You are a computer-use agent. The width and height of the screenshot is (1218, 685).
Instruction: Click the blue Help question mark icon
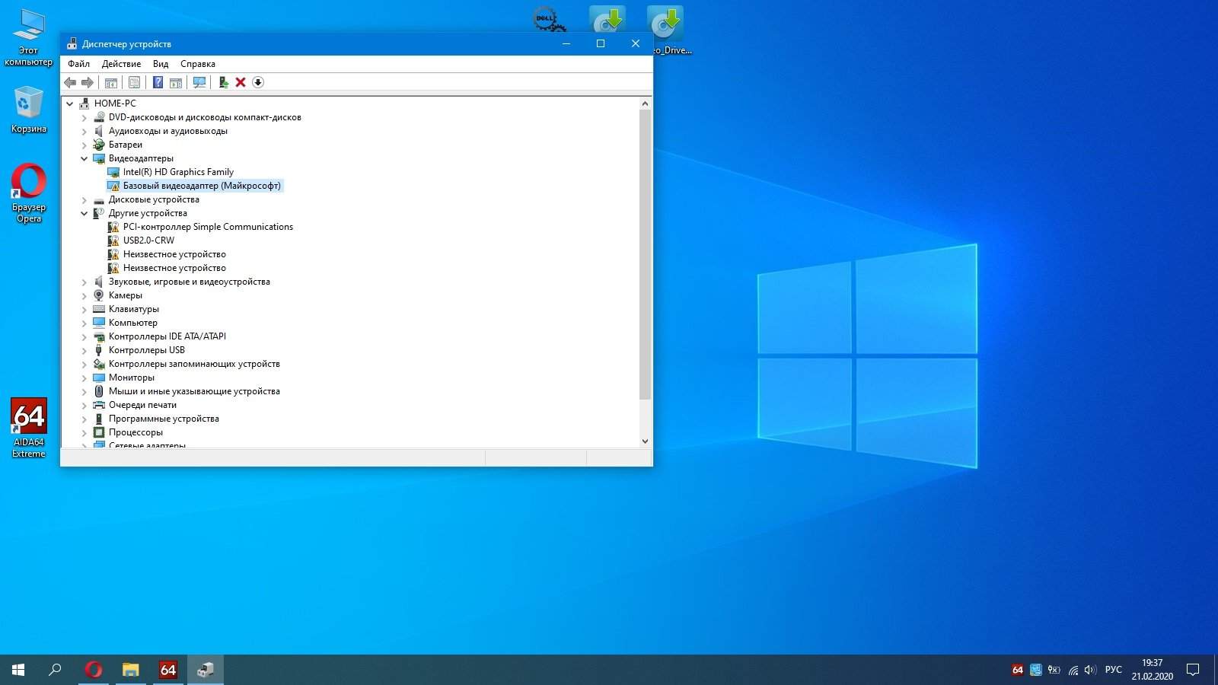tap(158, 82)
